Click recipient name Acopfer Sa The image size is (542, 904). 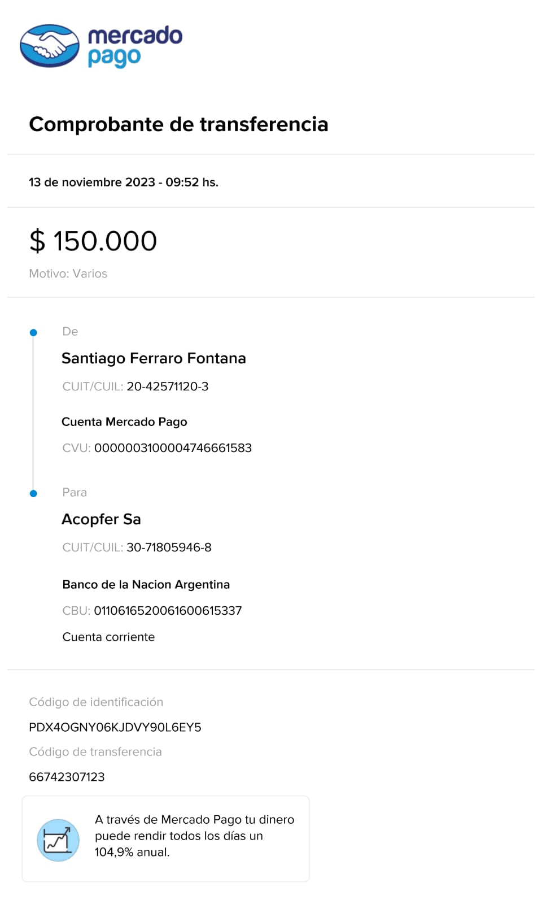tap(101, 519)
